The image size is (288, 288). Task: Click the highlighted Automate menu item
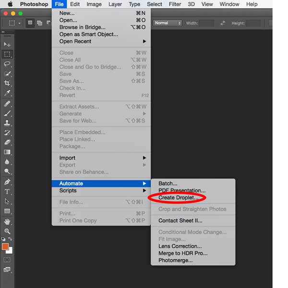tap(101, 183)
